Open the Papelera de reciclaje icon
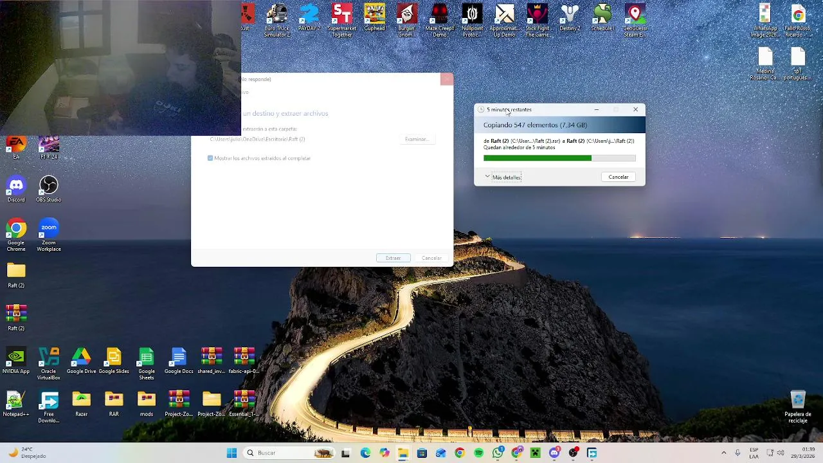The image size is (823, 463). (x=797, y=407)
